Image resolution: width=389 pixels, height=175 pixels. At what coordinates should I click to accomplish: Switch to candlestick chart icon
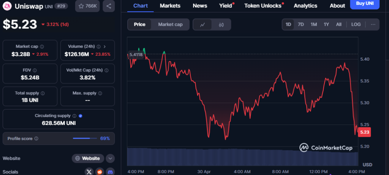[x=221, y=25]
